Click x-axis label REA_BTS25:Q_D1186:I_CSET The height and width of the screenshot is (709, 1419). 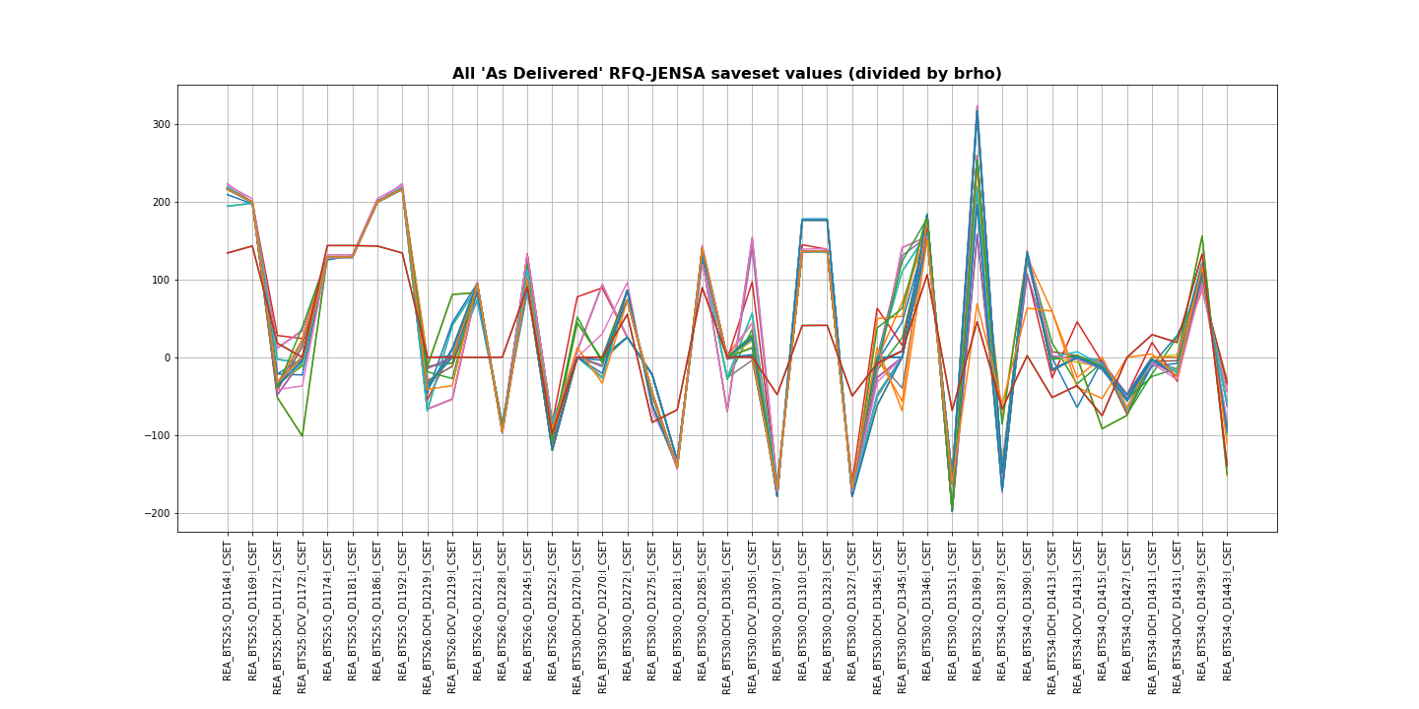coord(377,611)
